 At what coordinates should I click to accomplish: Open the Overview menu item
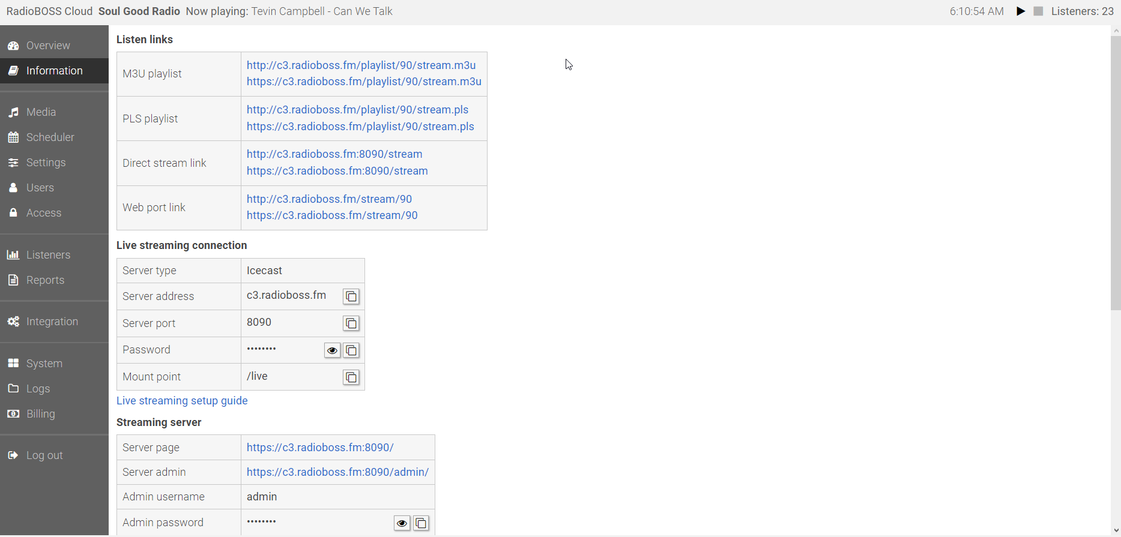(48, 46)
